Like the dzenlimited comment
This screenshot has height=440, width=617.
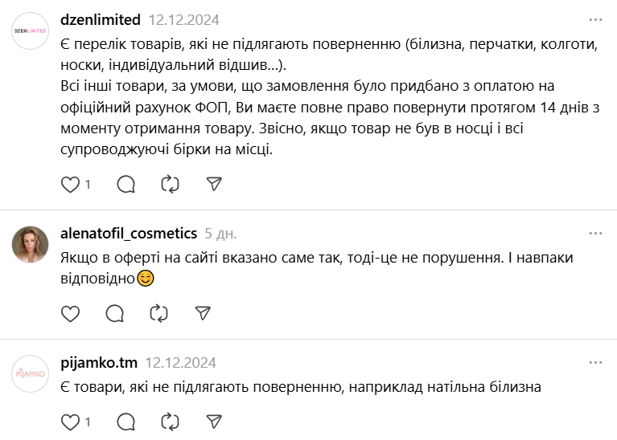71,185
